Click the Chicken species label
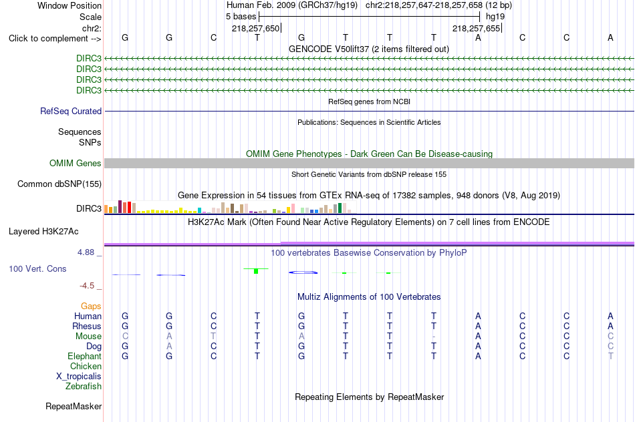 tap(86, 366)
